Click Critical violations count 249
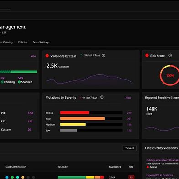Screen dimensions: 179x179 tap(129, 113)
